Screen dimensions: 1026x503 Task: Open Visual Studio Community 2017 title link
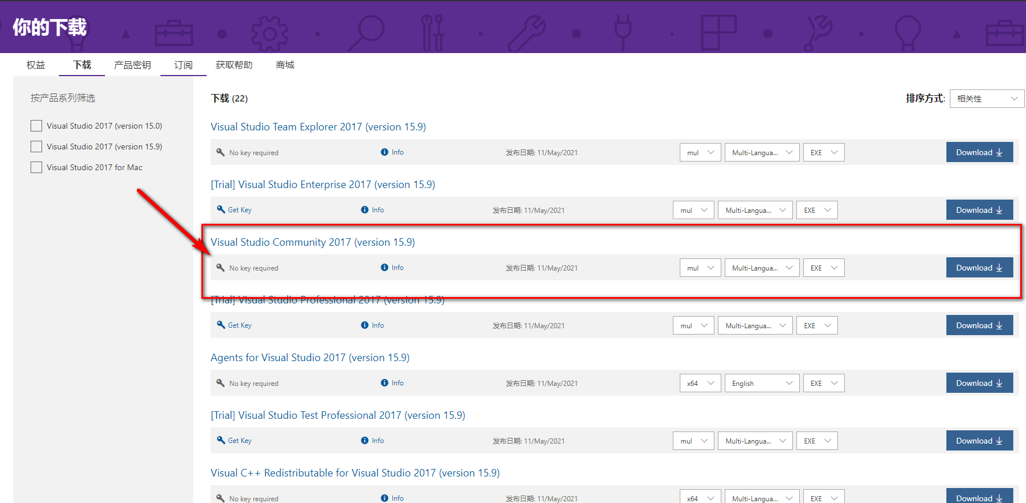[x=313, y=242]
